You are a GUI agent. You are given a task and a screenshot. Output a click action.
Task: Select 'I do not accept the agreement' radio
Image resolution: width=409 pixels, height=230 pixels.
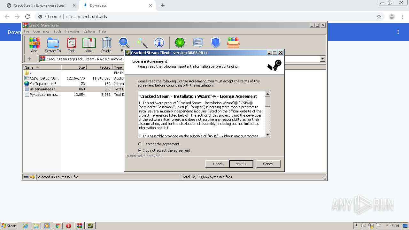140,150
